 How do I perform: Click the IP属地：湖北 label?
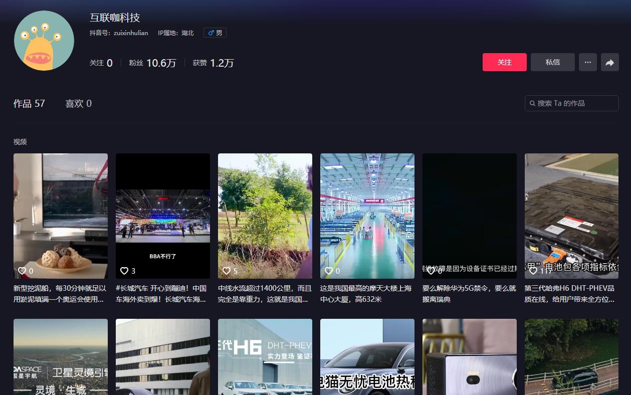pos(176,33)
